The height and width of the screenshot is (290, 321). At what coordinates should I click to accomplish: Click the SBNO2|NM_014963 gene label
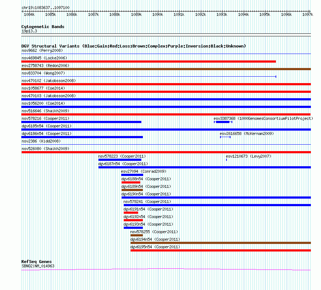38,266
